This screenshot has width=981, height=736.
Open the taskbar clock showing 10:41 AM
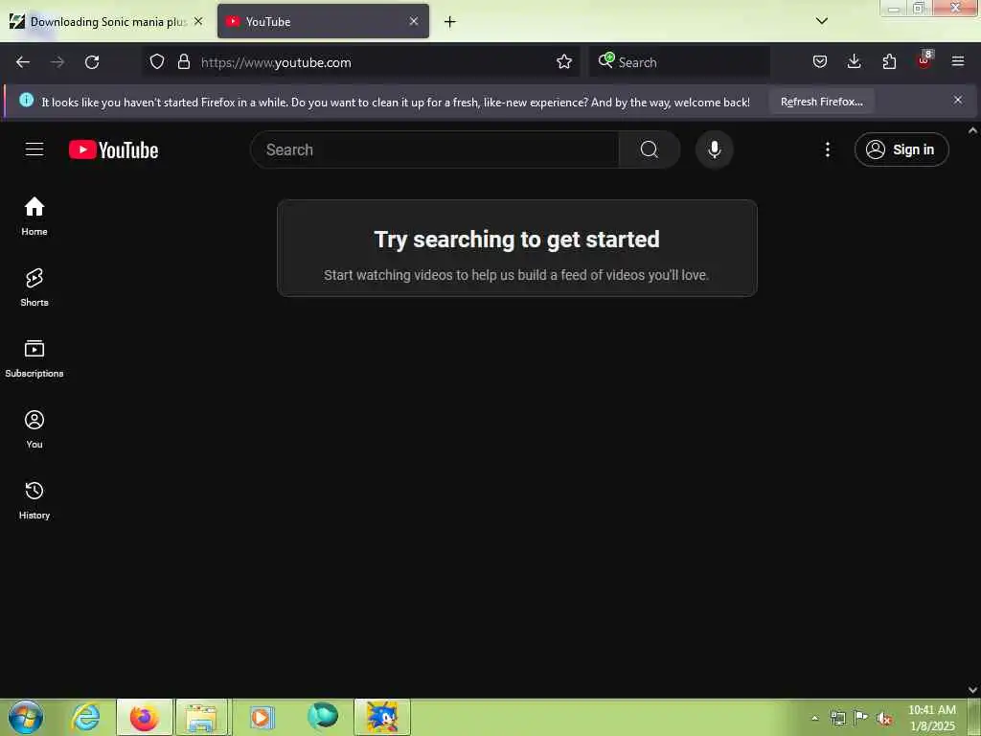tap(931, 718)
